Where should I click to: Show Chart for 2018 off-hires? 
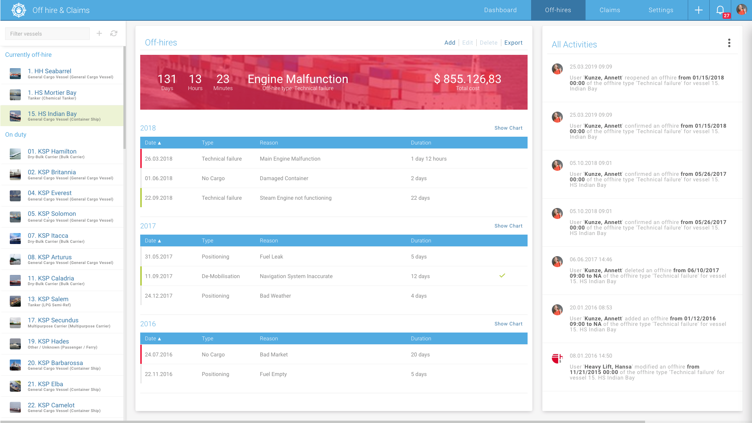[x=508, y=128]
